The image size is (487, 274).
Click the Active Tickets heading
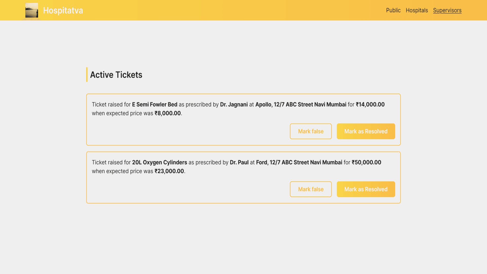[x=116, y=75]
